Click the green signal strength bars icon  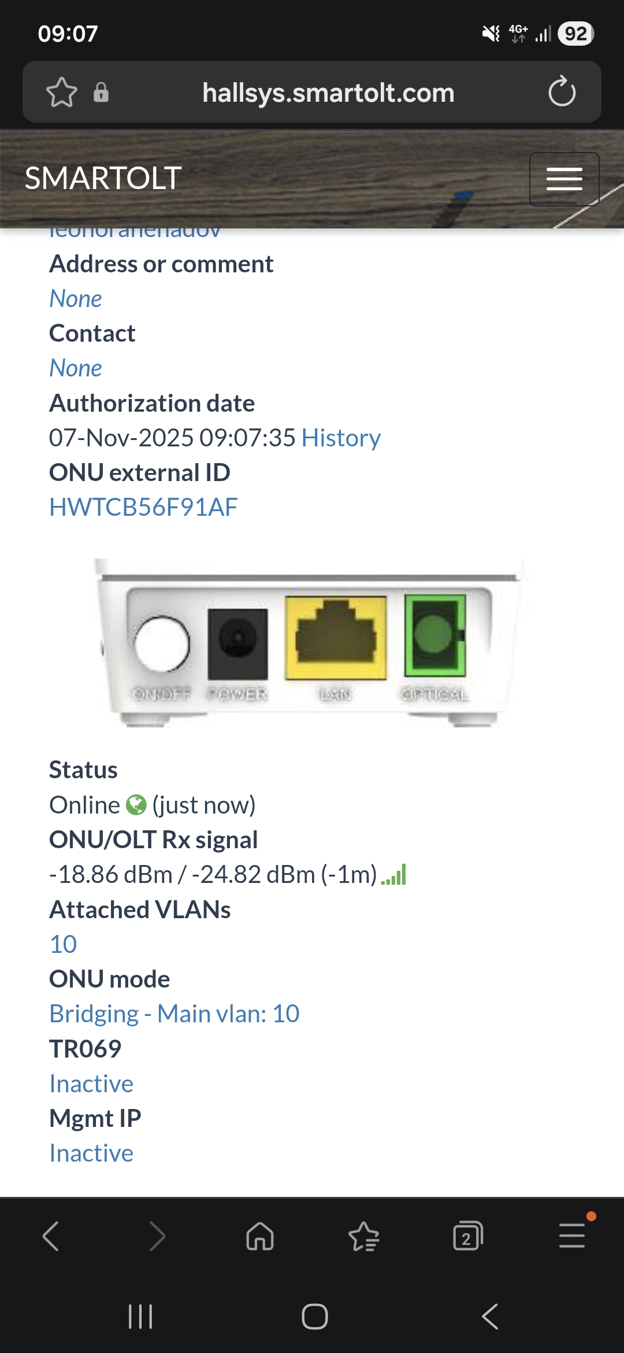click(394, 875)
